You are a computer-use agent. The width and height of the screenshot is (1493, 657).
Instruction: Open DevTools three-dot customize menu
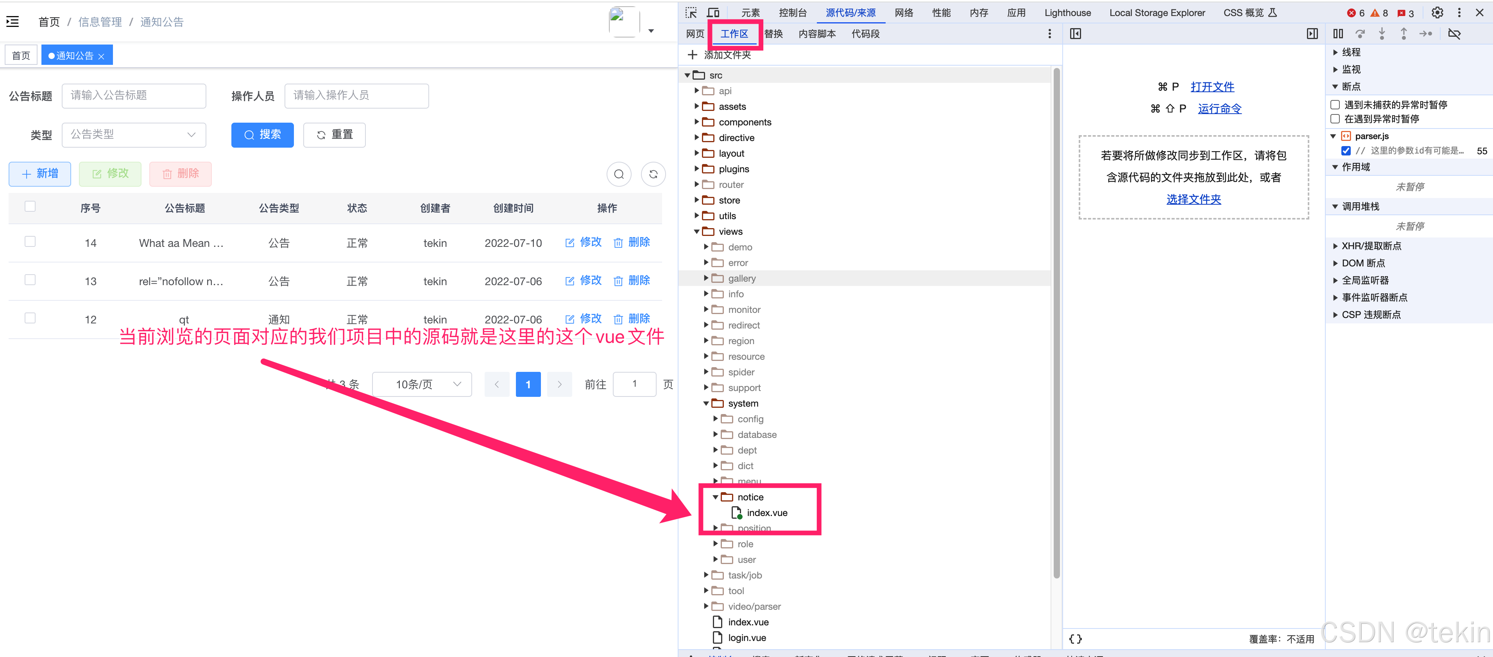(1459, 13)
